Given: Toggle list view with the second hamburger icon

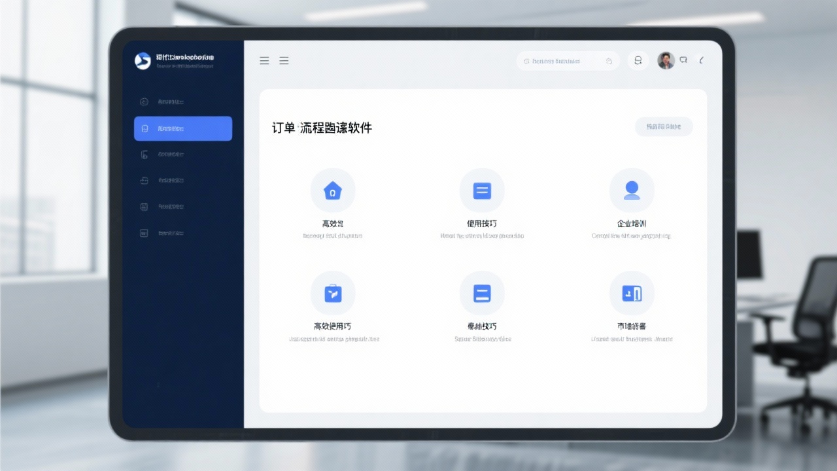Looking at the screenshot, I should (284, 60).
